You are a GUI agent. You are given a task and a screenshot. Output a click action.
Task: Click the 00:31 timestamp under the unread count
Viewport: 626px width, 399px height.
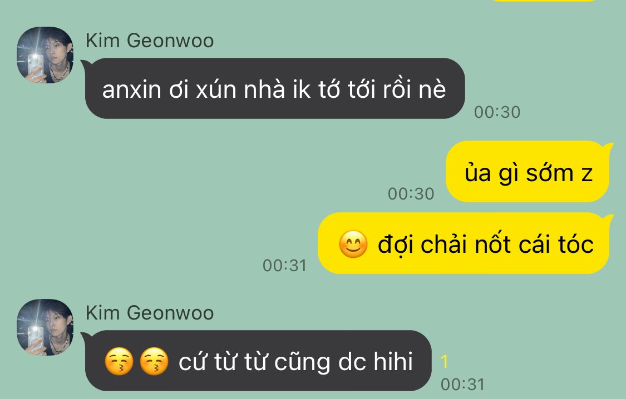(463, 384)
